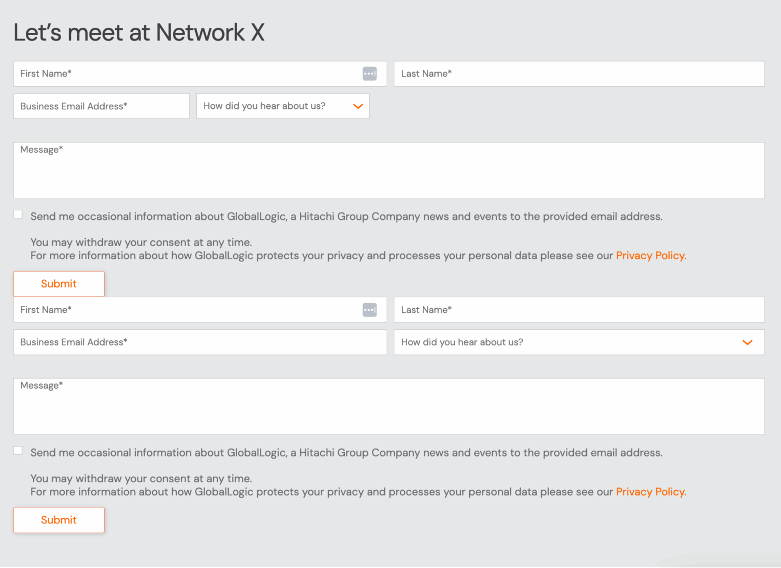Viewport: 781px width, 568px height.
Task: Click the 'Let's meet at Network X' heading
Action: [139, 33]
